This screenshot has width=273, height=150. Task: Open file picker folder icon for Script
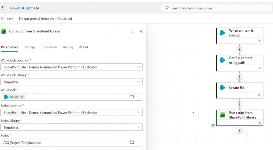tap(132, 142)
